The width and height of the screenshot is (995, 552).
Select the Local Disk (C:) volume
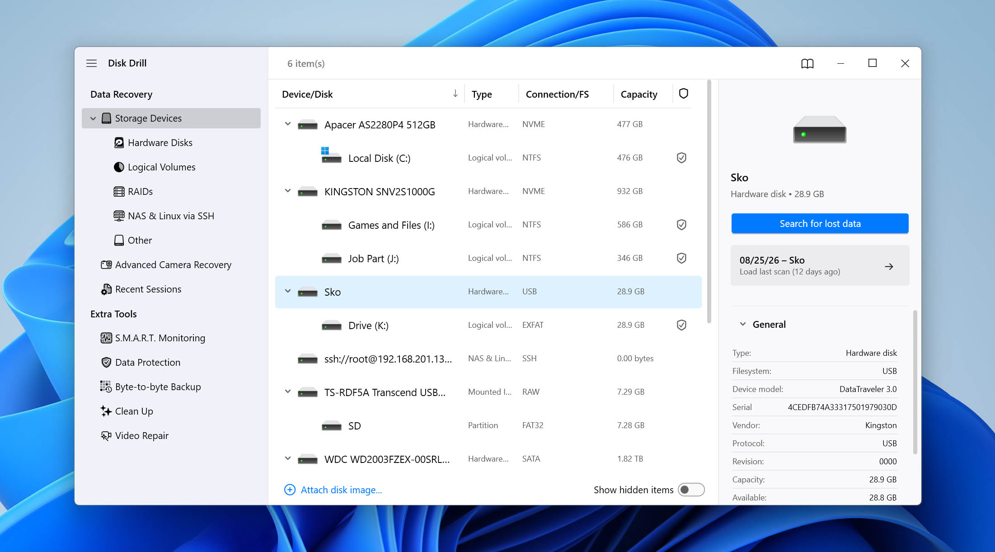tap(488, 158)
